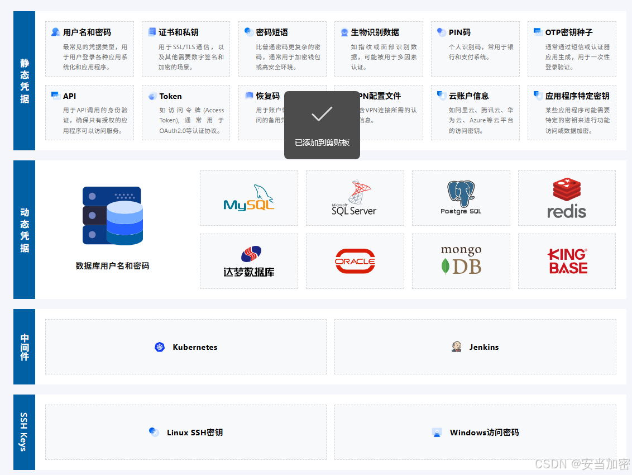The width and height of the screenshot is (632, 475).
Task: Click the 密码短语 icon
Action: click(x=249, y=32)
